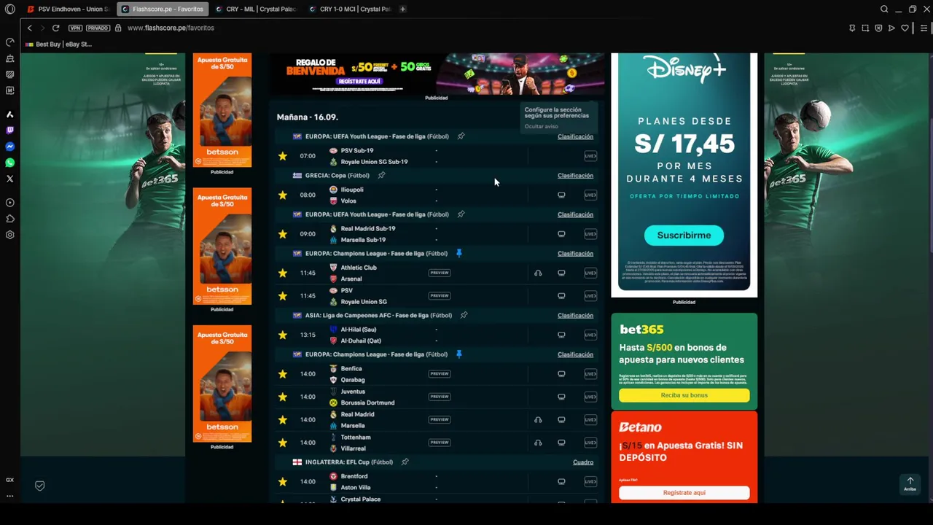
Task: Toggle star on Juventus vs Borussia Dortmund
Action: click(283, 397)
